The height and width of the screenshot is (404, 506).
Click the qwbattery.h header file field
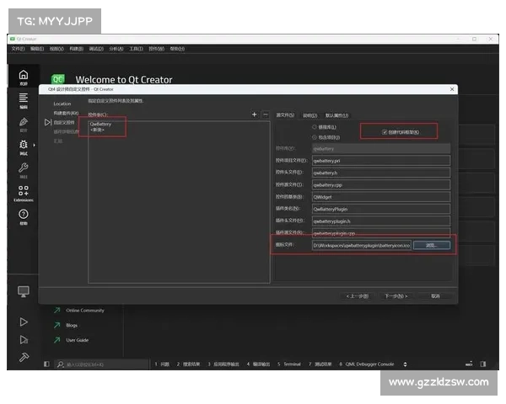(x=381, y=173)
